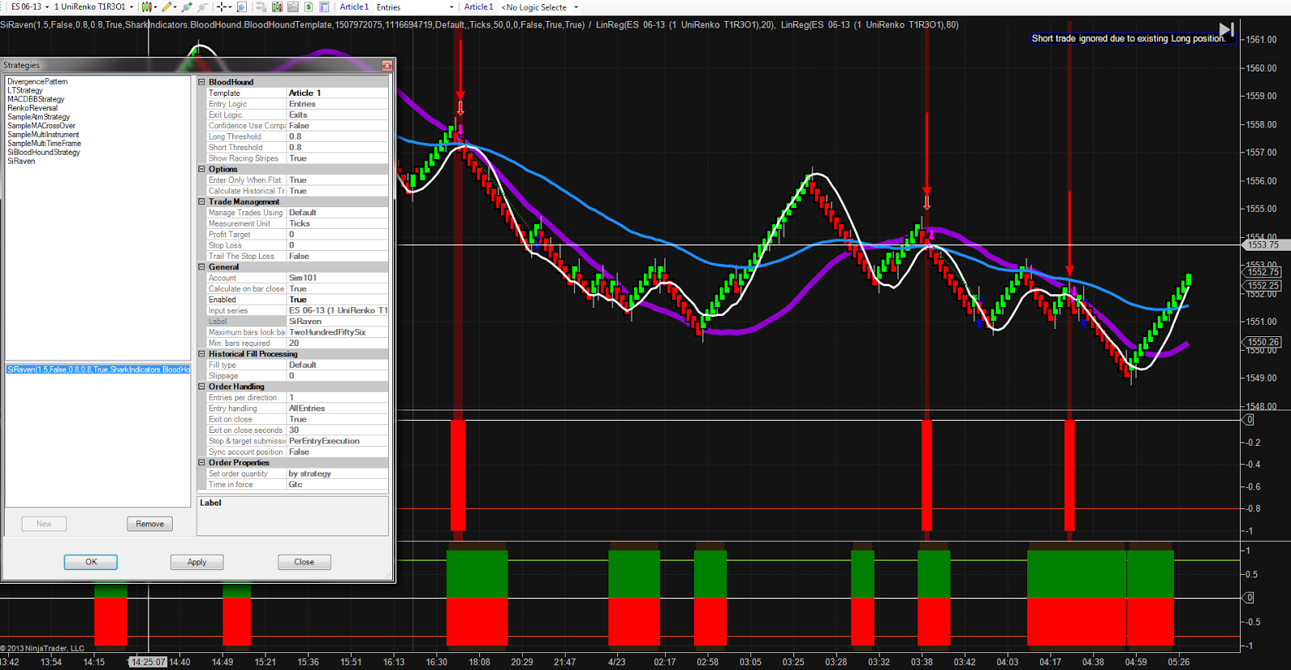1291x670 pixels.
Task: Open the zoom frame magnifier icon
Action: tap(241, 6)
